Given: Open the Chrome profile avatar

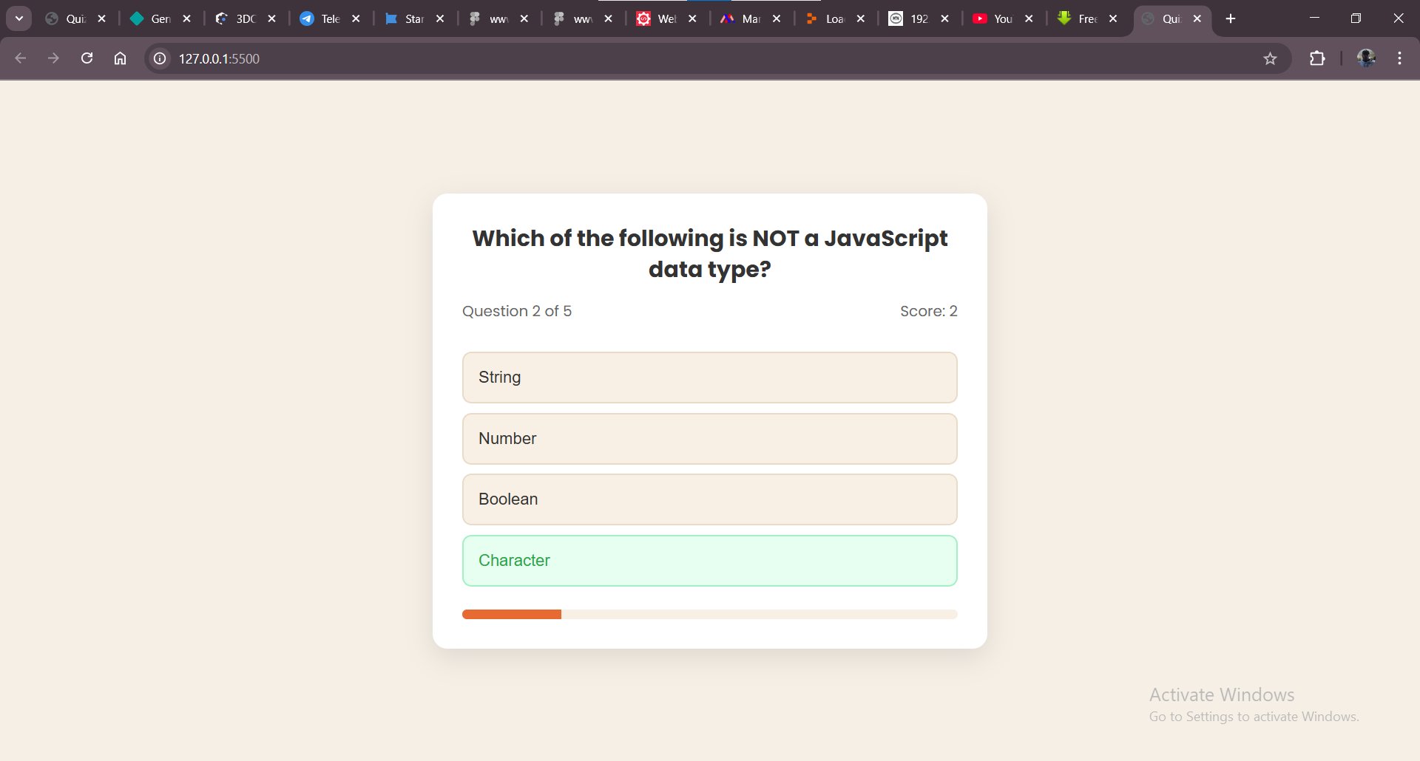Looking at the screenshot, I should pos(1366,58).
